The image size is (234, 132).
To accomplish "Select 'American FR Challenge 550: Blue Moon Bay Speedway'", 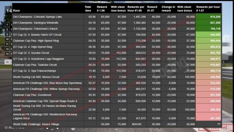I will 47,83.
